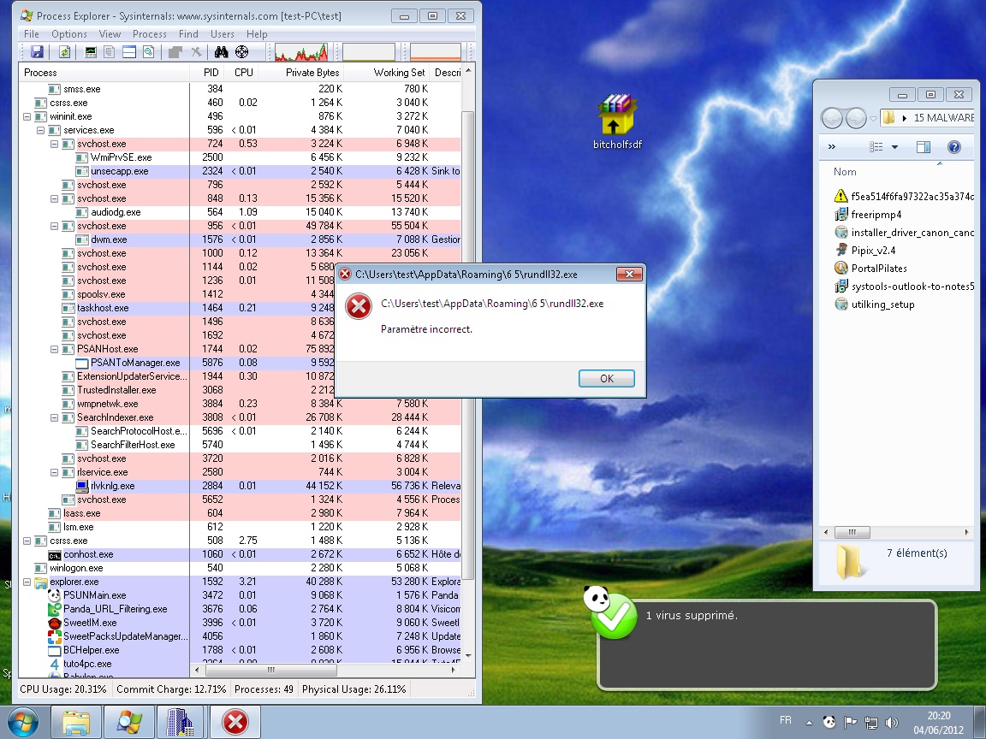Click the Refresh Now toolbar icon
The image size is (986, 739).
coord(64,52)
